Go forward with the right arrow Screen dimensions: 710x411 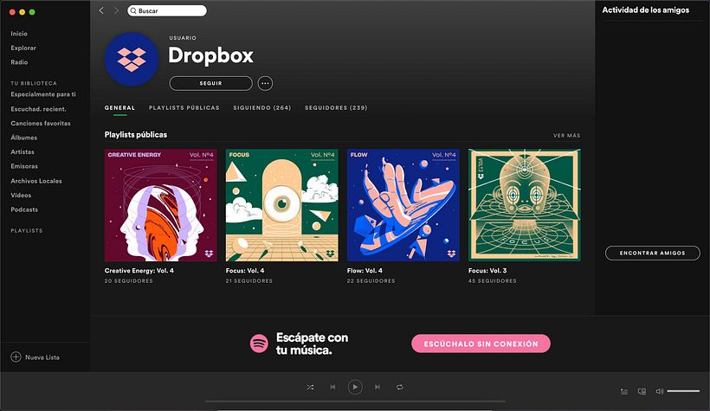point(116,10)
